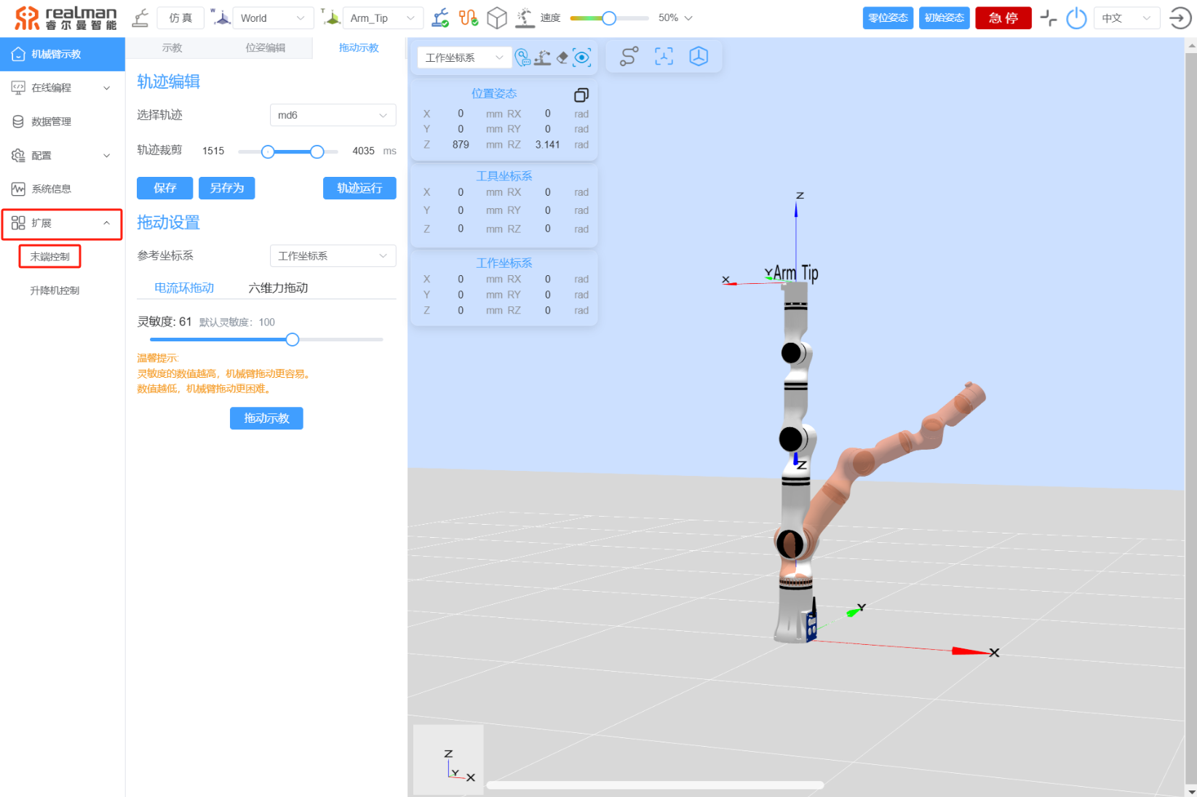Click the orange path status icon
The width and height of the screenshot is (1197, 797).
point(469,18)
